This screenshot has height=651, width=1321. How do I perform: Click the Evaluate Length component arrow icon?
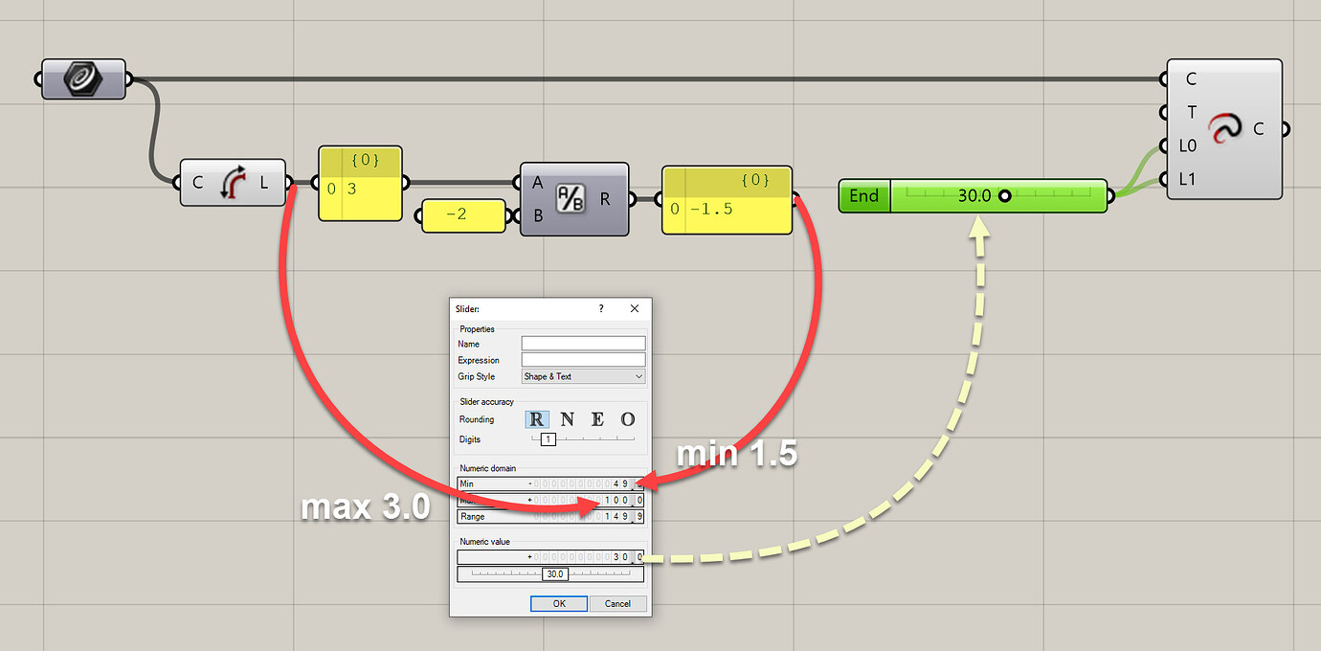[233, 183]
